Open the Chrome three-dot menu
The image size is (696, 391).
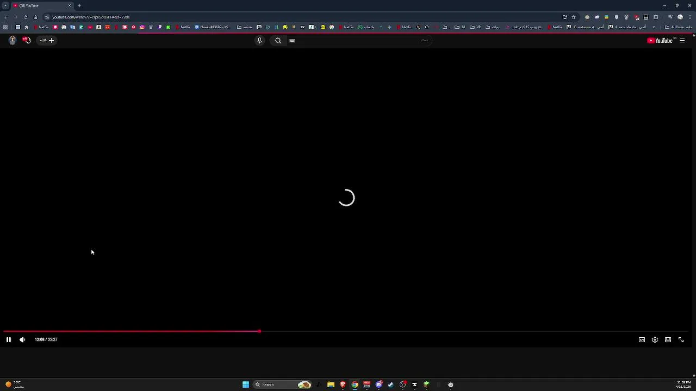(x=690, y=17)
